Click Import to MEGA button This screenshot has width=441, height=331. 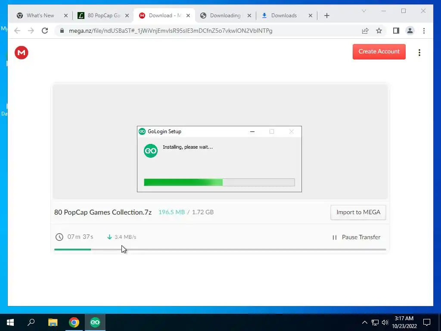click(x=358, y=212)
